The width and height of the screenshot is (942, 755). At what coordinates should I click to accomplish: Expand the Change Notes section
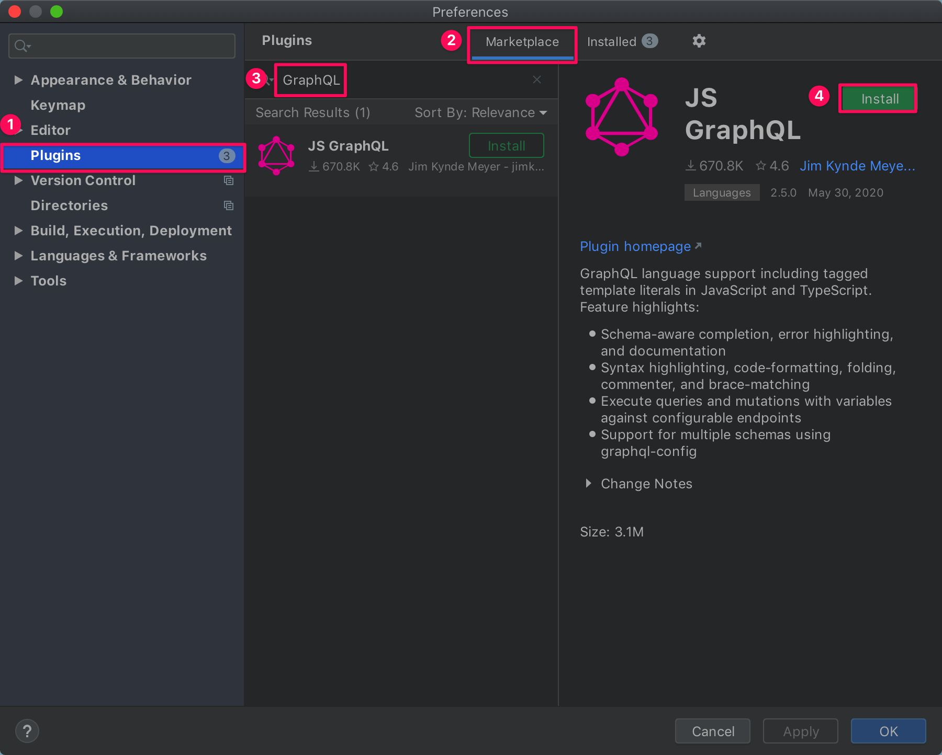click(x=589, y=484)
